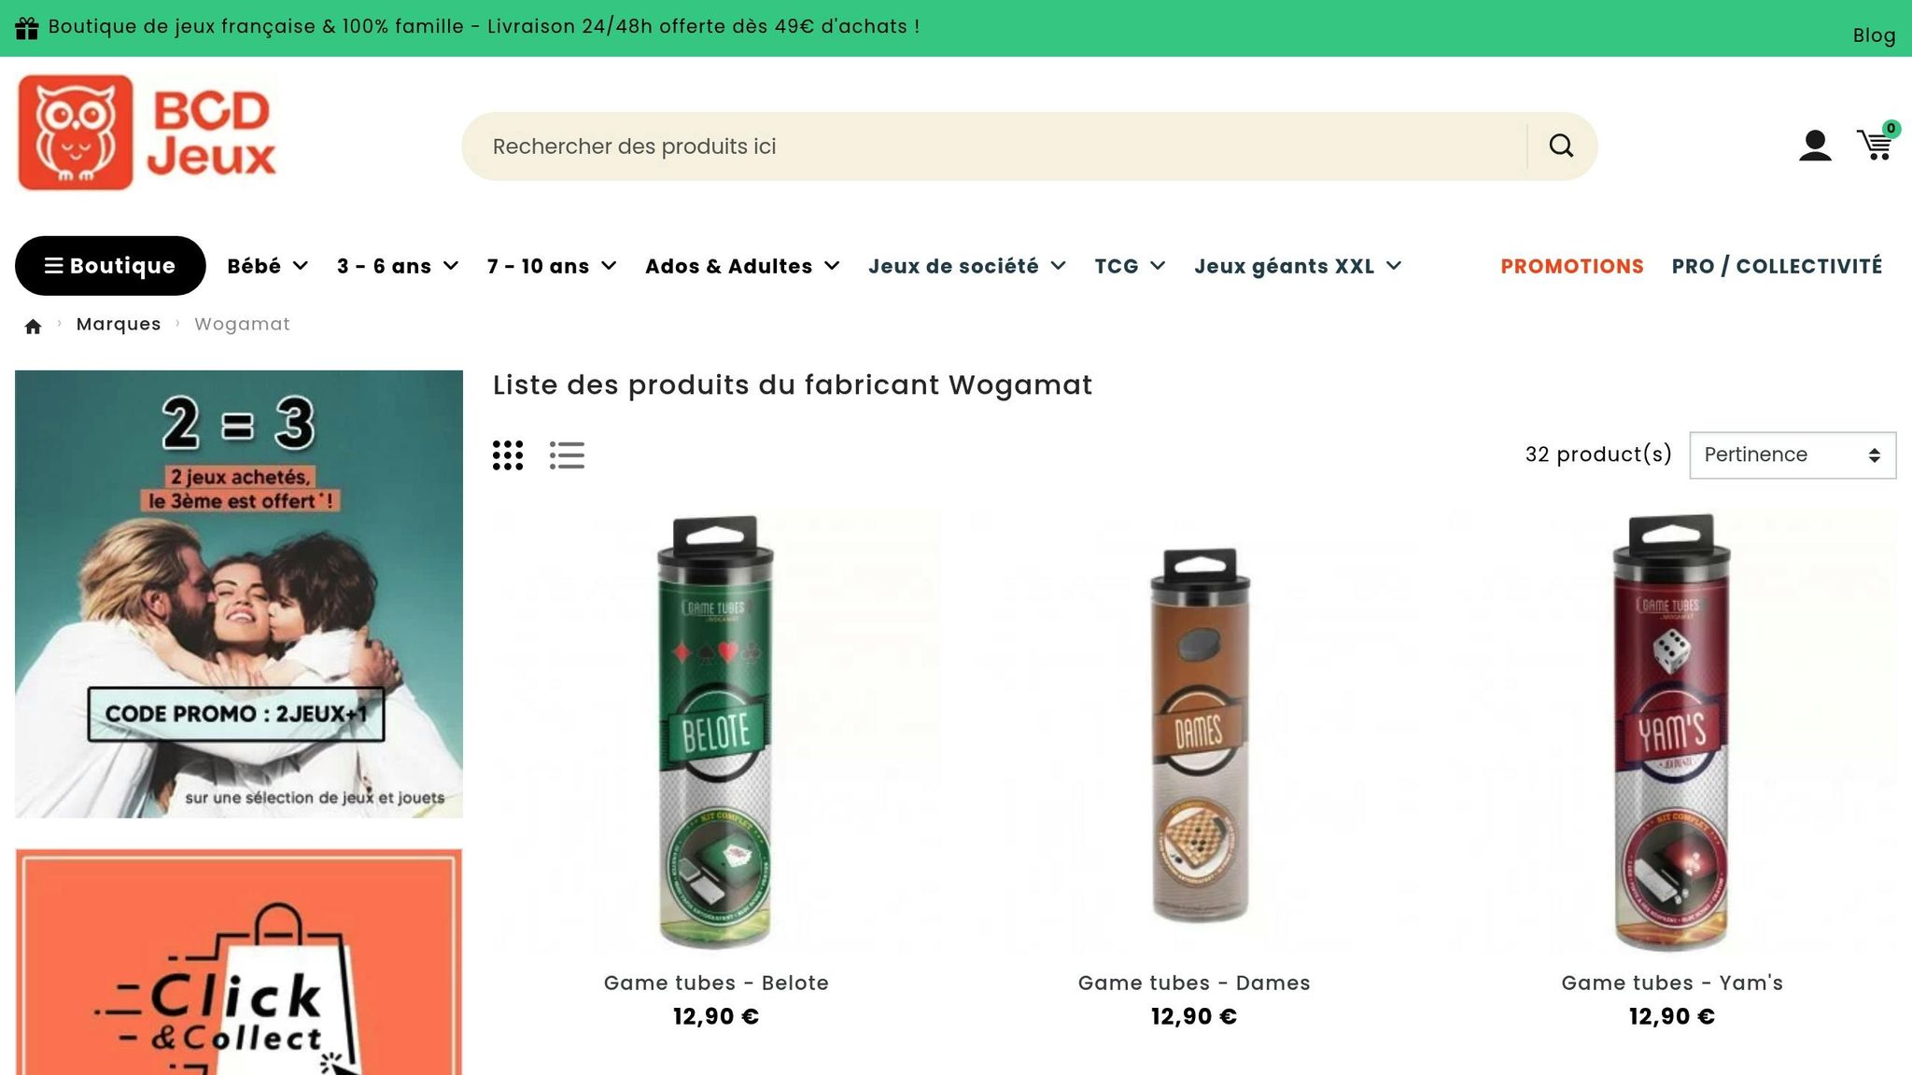
Task: Click the home breadcrumb icon
Action: pyautogui.click(x=34, y=326)
